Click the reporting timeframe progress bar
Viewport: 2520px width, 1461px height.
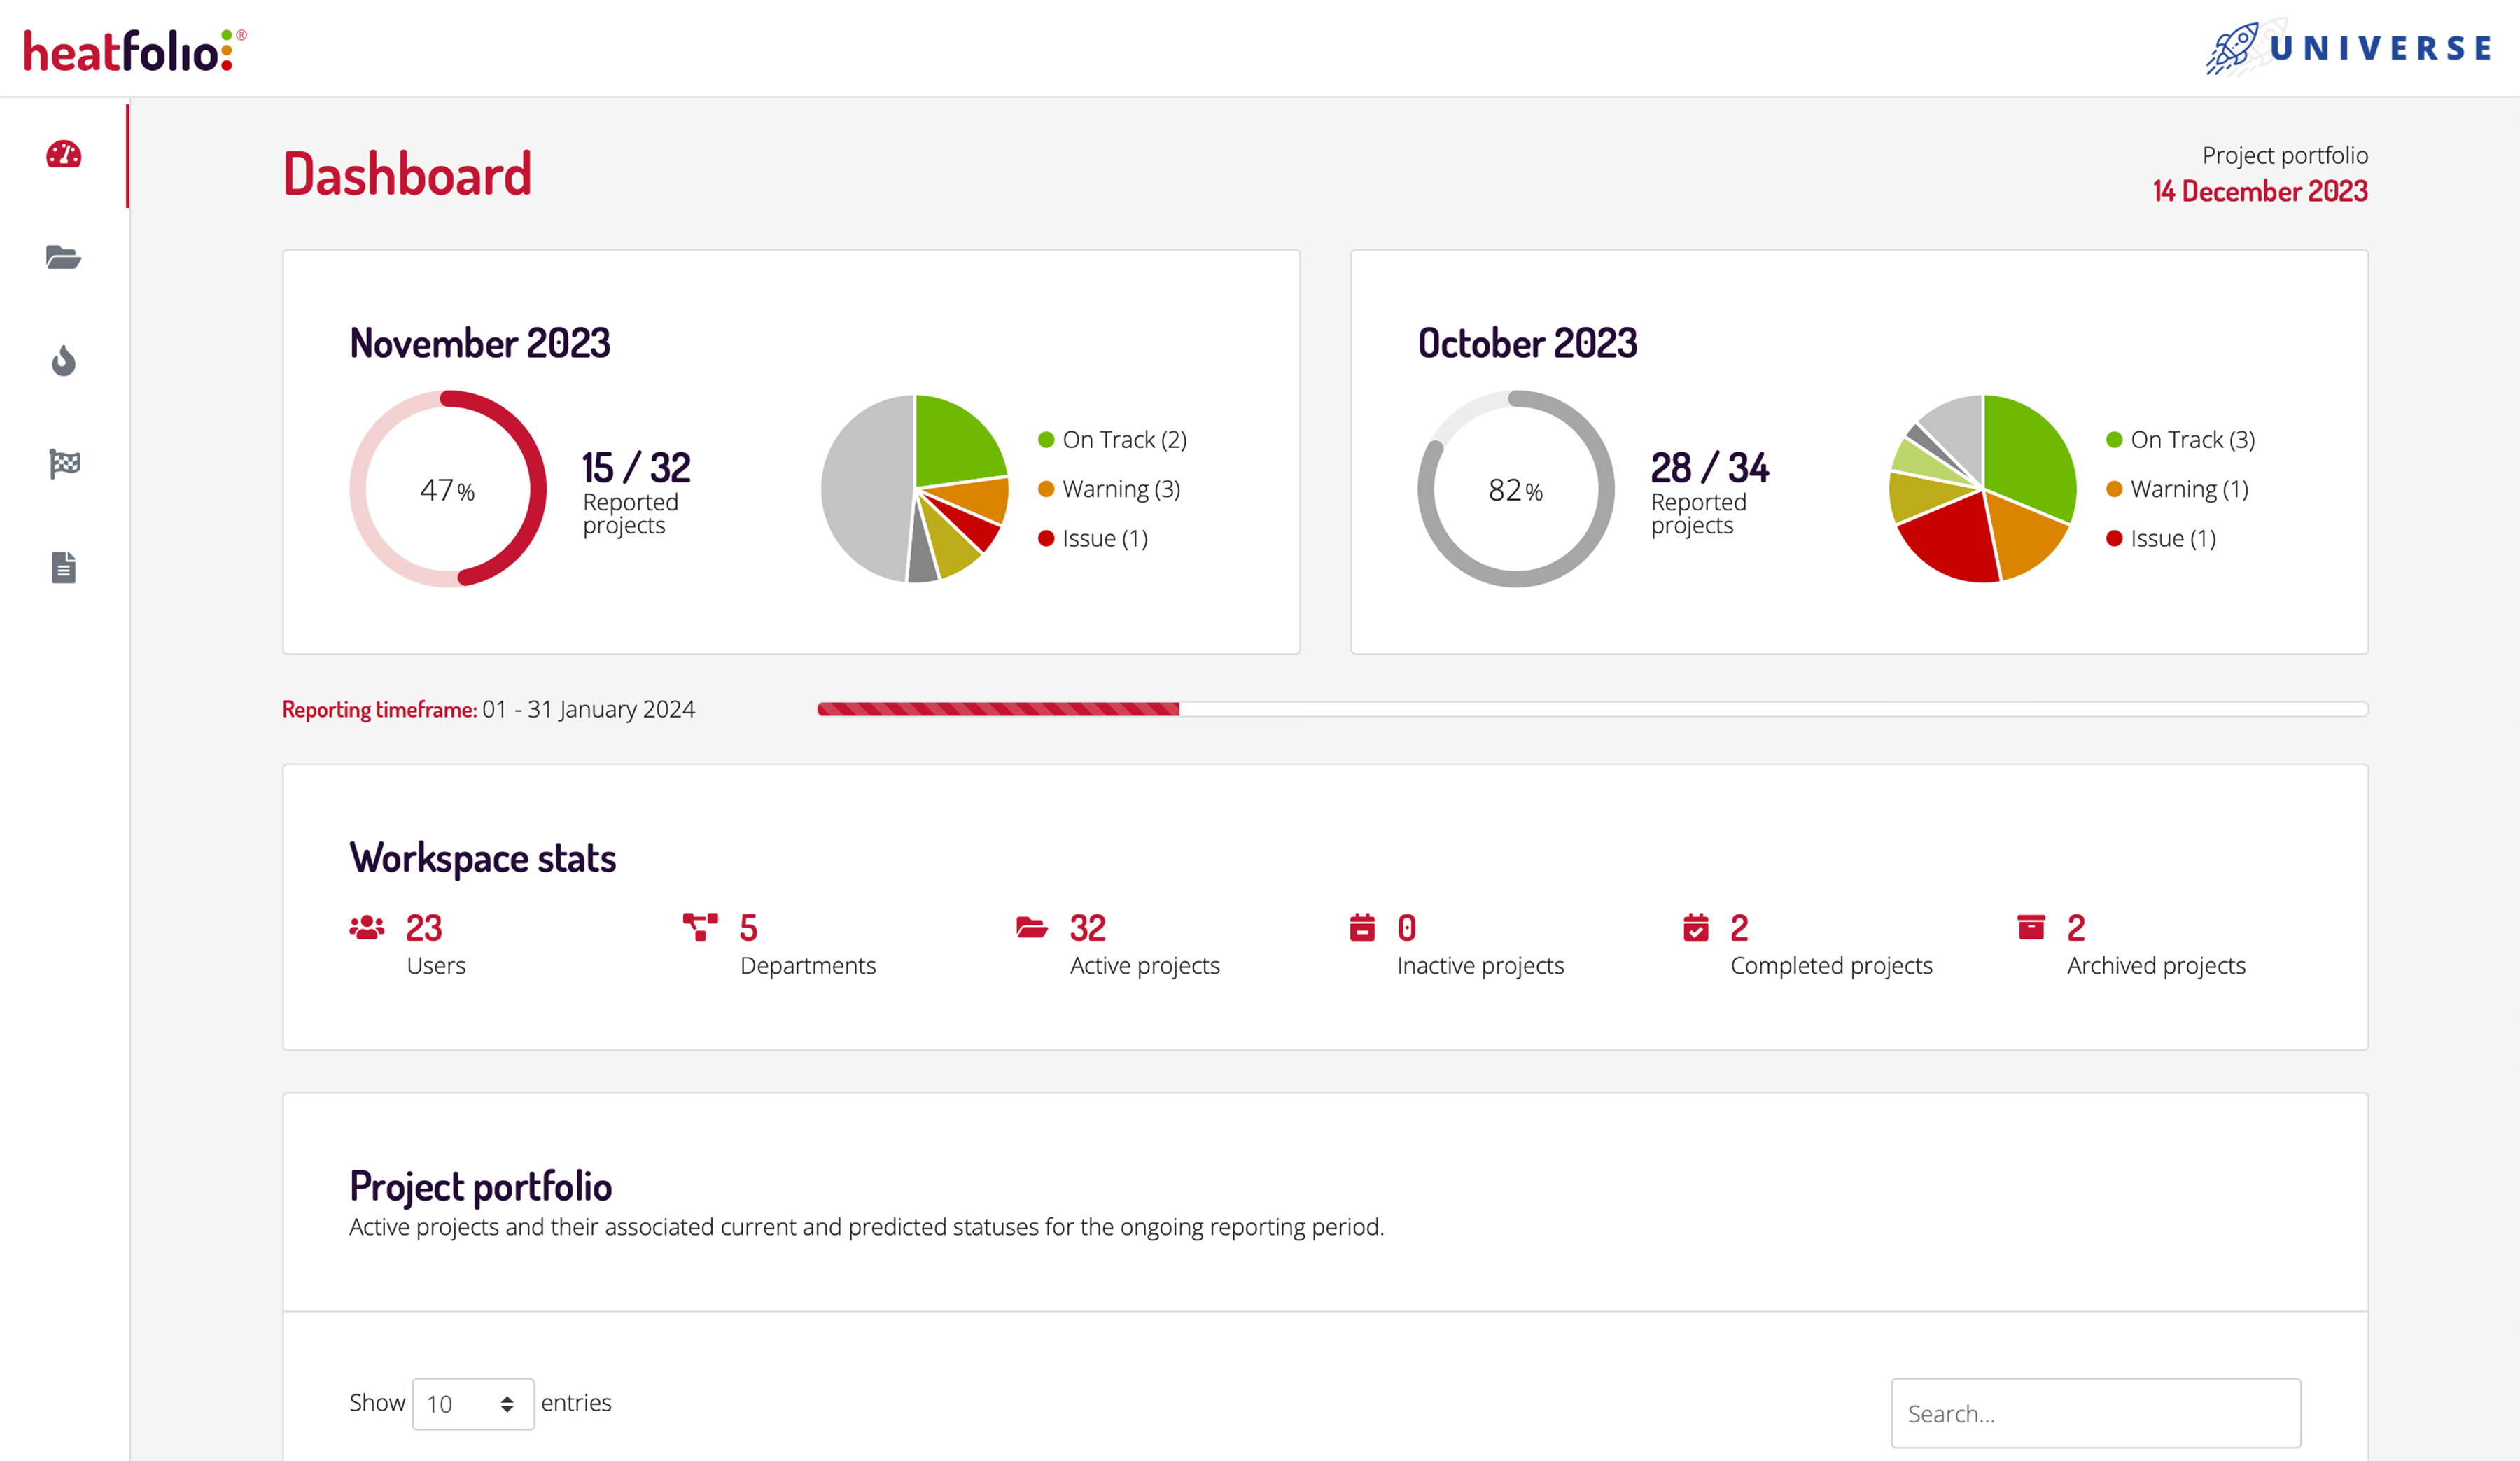(1591, 709)
